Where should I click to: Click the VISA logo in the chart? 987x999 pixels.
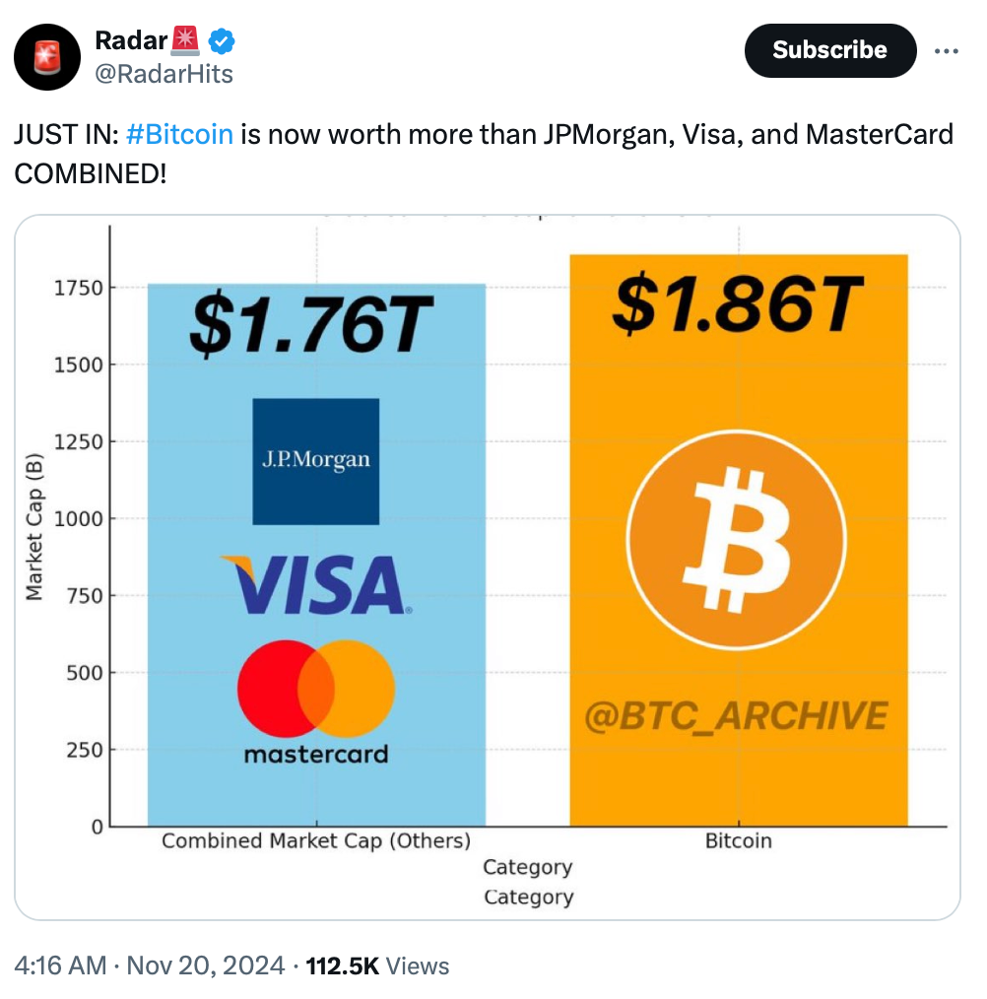pos(317,584)
